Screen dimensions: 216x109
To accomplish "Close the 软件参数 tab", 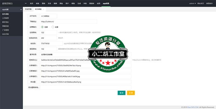I will [x=43, y=9].
